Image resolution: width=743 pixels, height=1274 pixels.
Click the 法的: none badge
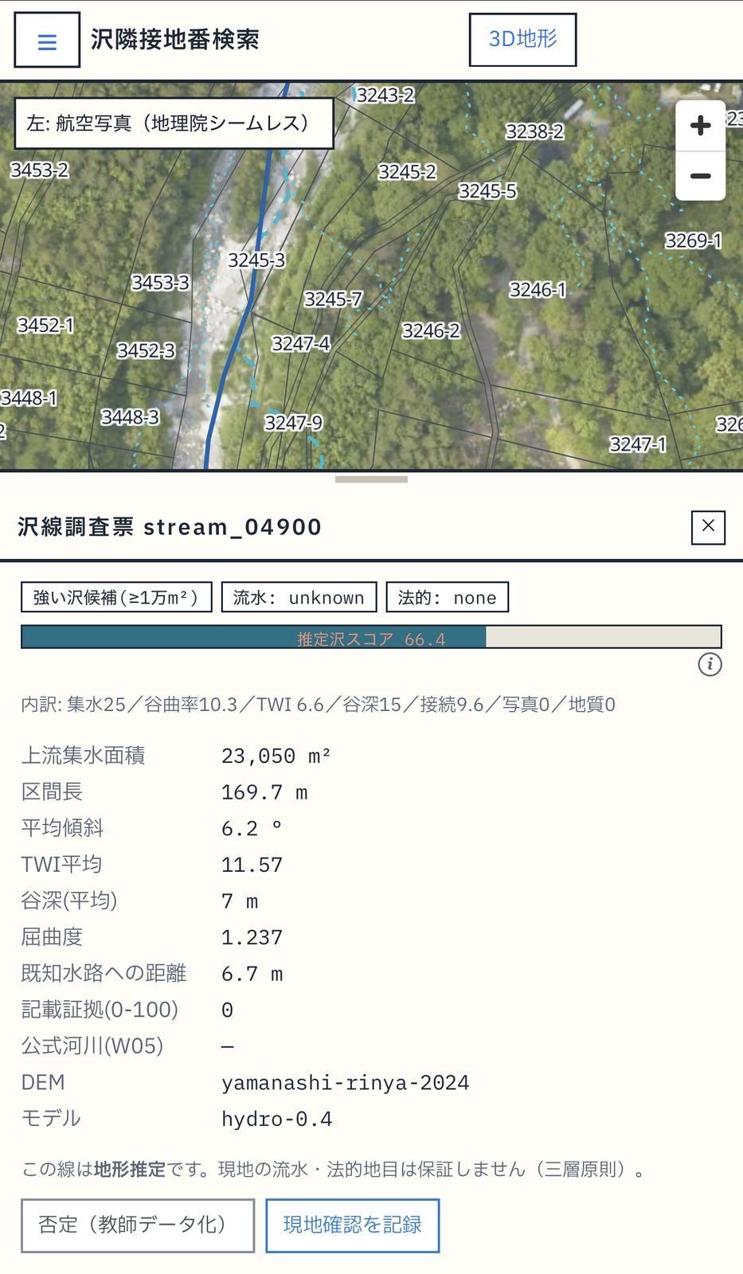click(447, 597)
